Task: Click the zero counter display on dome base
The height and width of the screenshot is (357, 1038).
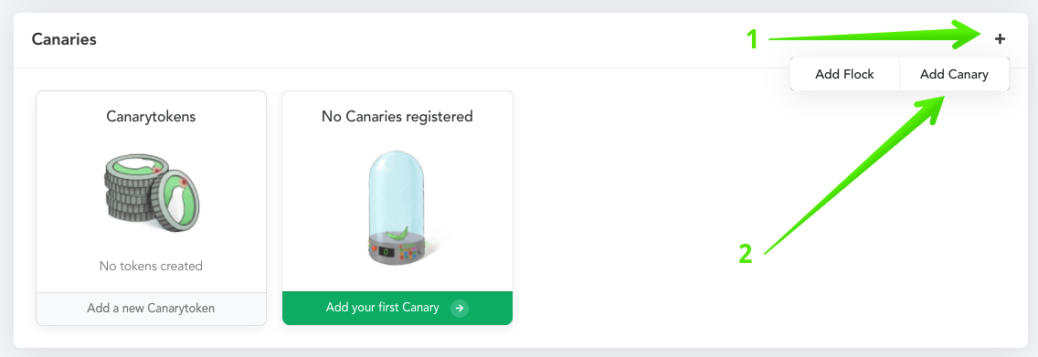Action: (x=386, y=253)
